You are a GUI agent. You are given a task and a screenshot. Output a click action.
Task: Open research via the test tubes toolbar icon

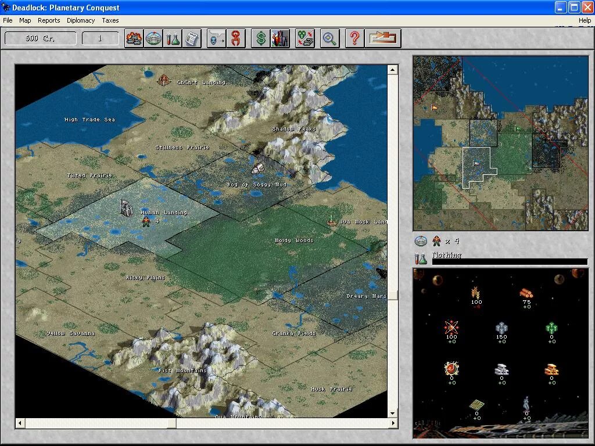[172, 38]
